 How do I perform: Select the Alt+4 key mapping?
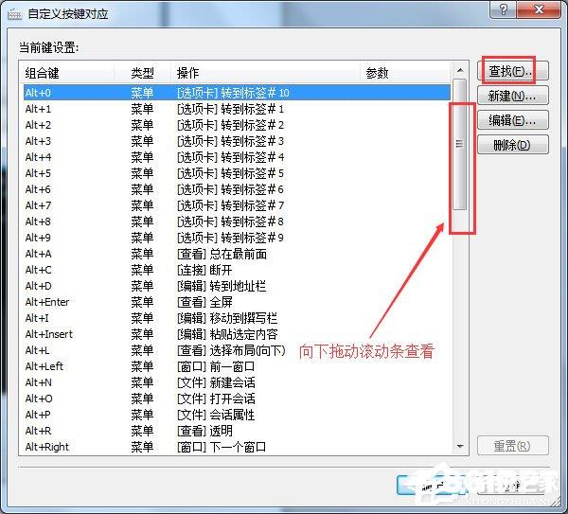[x=237, y=157]
